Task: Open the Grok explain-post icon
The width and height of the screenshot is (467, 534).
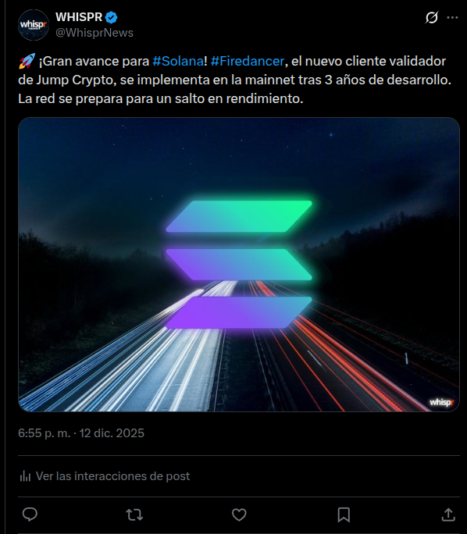Action: tap(432, 17)
